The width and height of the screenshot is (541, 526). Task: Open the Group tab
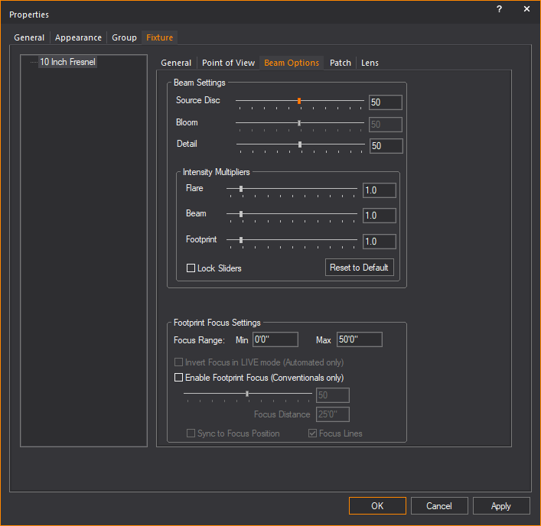point(125,37)
